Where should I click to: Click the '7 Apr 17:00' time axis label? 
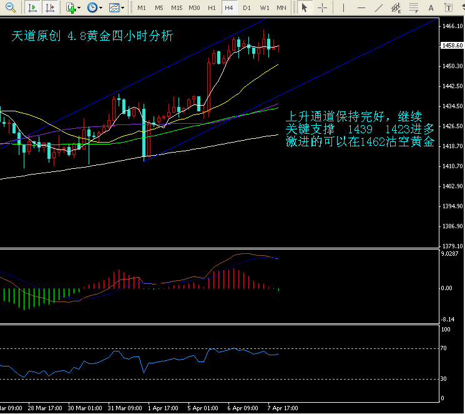tap(283, 408)
